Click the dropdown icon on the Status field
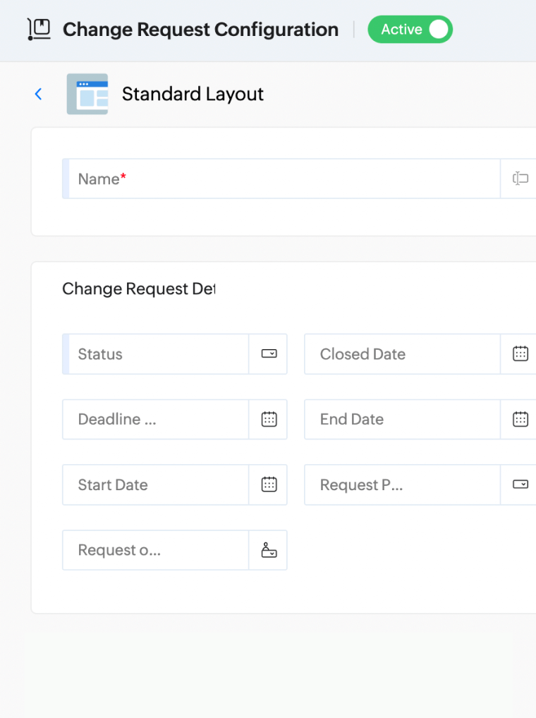Screen dimensions: 536x718 pyautogui.click(x=268, y=354)
